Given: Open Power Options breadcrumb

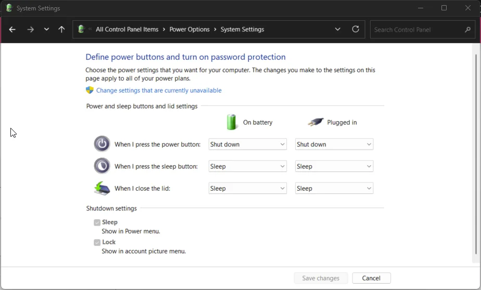Looking at the screenshot, I should tap(189, 30).
